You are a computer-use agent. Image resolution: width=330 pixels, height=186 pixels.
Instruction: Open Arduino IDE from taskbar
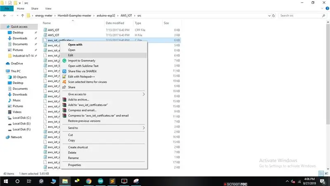[x=100, y=181]
